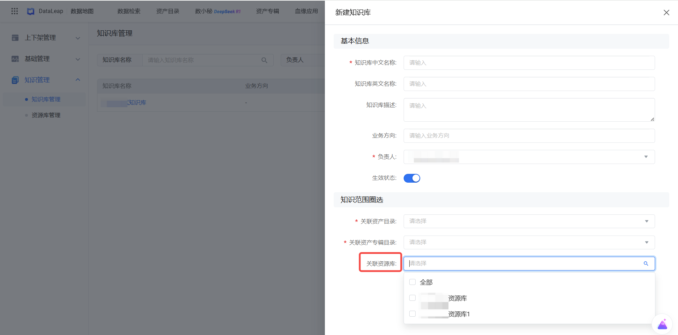The image size is (678, 335).
Task: Click the 基础管理 sidebar icon
Action: pyautogui.click(x=15, y=59)
